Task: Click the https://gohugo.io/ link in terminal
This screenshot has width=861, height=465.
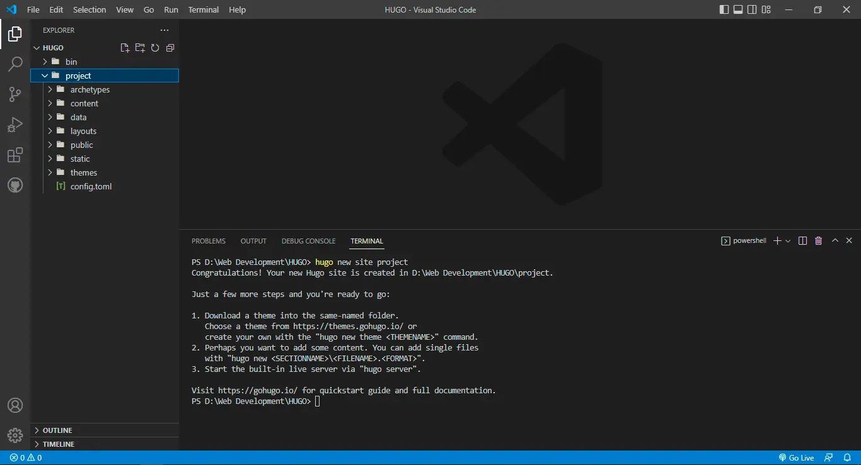Action: (258, 391)
